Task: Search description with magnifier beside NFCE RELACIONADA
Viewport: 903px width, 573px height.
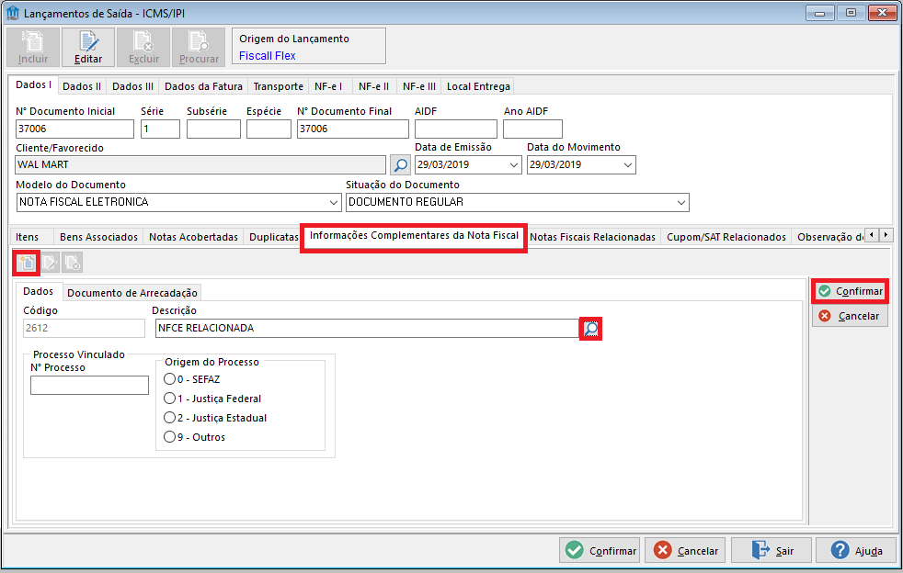Action: click(590, 329)
